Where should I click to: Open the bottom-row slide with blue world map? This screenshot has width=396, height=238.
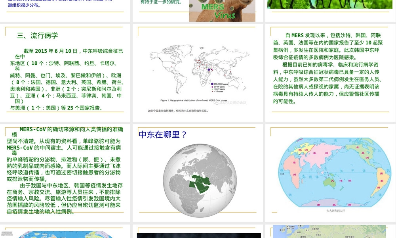tap(65, 231)
